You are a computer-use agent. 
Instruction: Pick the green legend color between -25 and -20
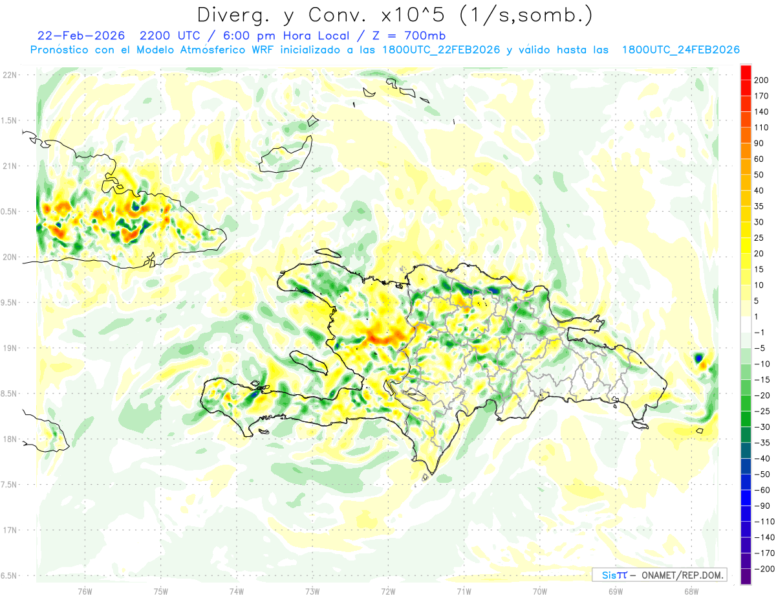coord(746,403)
